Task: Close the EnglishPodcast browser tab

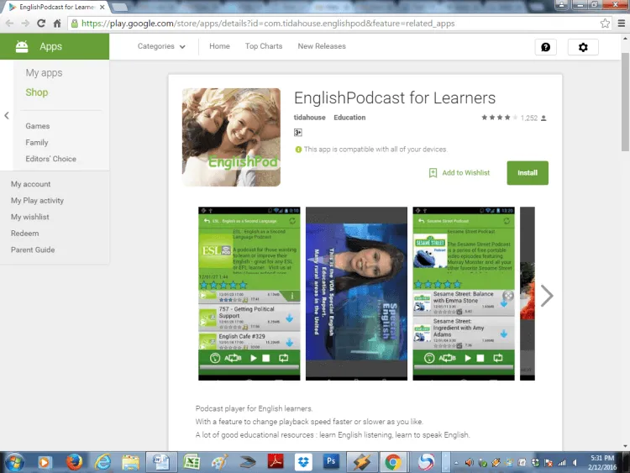Action: click(102, 7)
